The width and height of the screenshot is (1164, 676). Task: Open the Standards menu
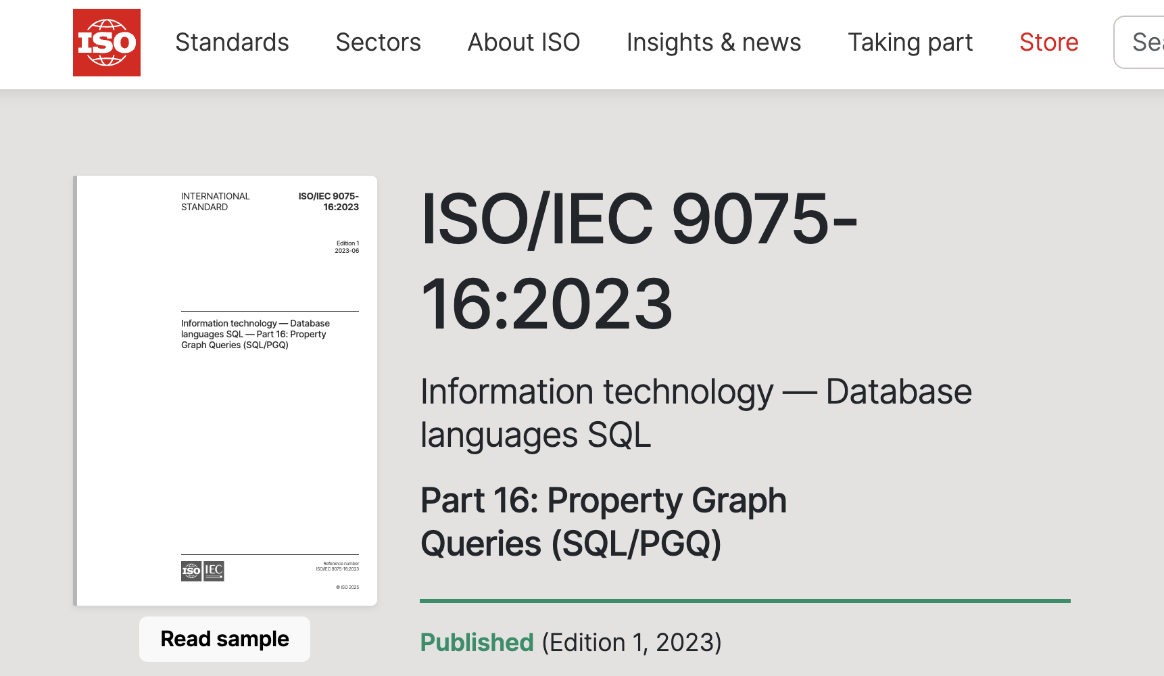coord(232,42)
